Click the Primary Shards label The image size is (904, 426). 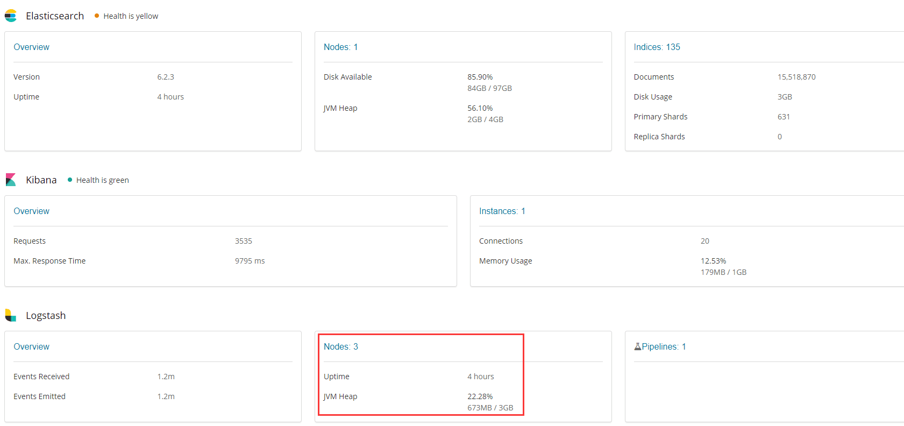(x=660, y=117)
